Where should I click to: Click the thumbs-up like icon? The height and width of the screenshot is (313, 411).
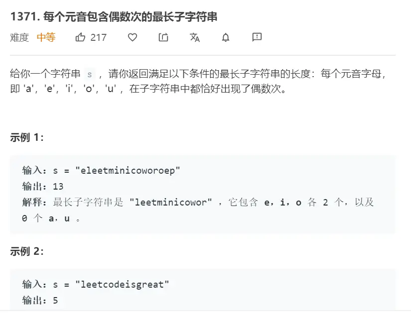[80, 37]
